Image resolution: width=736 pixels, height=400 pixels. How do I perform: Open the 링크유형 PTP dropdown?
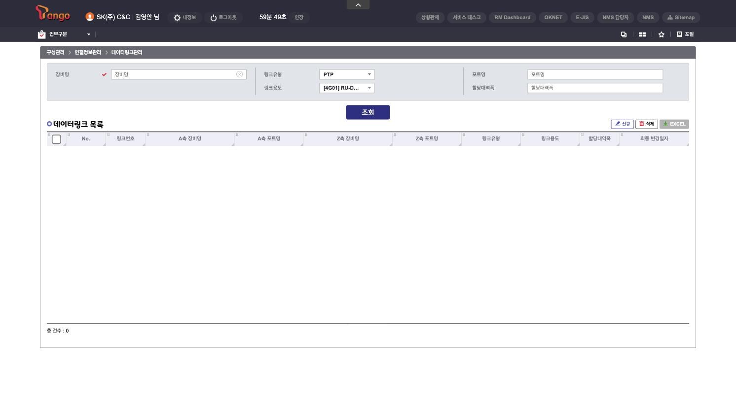click(x=347, y=74)
